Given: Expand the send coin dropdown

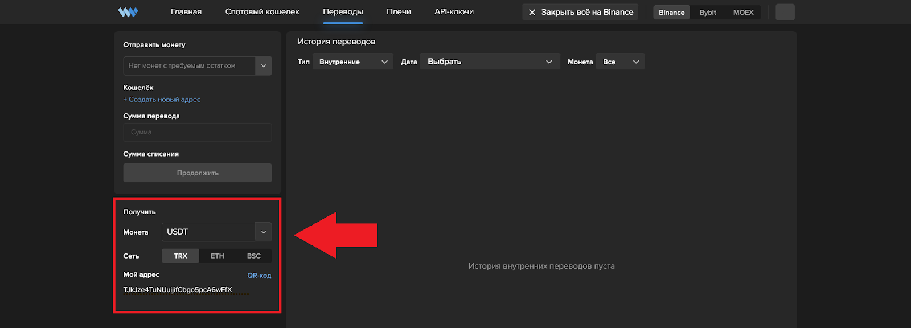Looking at the screenshot, I should (x=263, y=66).
